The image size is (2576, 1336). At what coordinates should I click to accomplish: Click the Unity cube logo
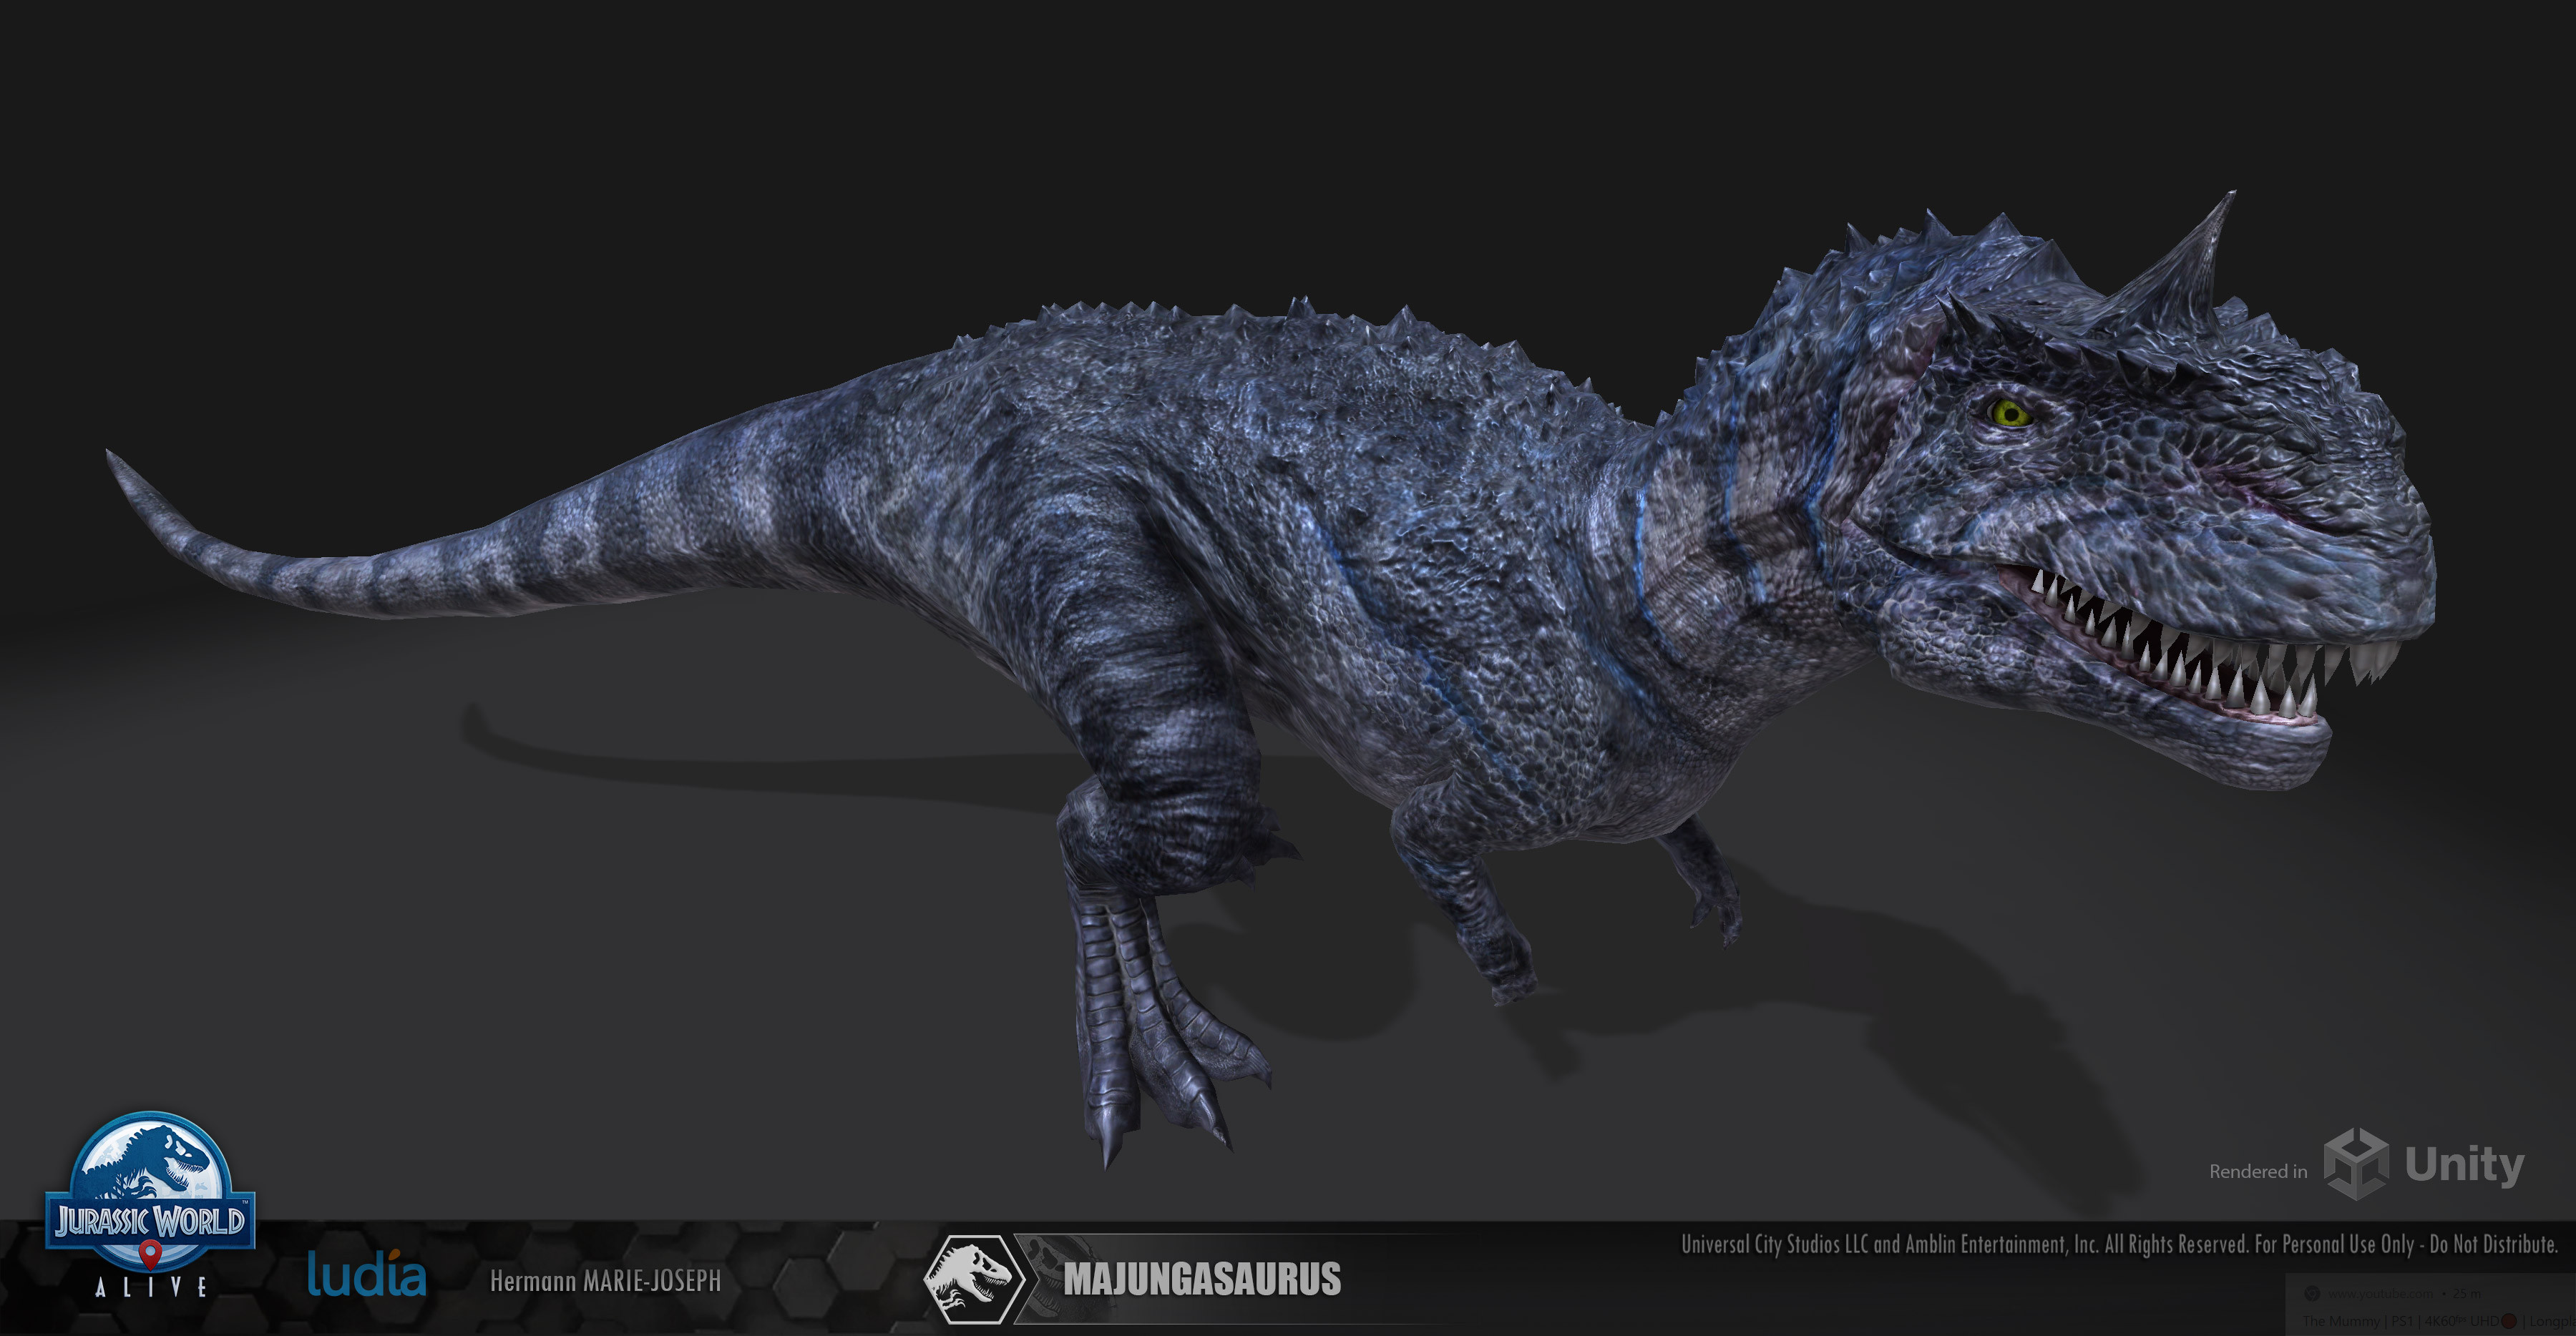[x=2356, y=1163]
